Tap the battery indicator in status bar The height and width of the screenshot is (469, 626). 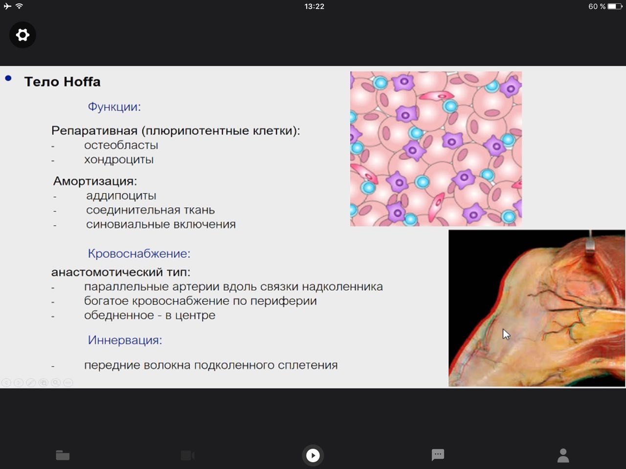pyautogui.click(x=615, y=6)
